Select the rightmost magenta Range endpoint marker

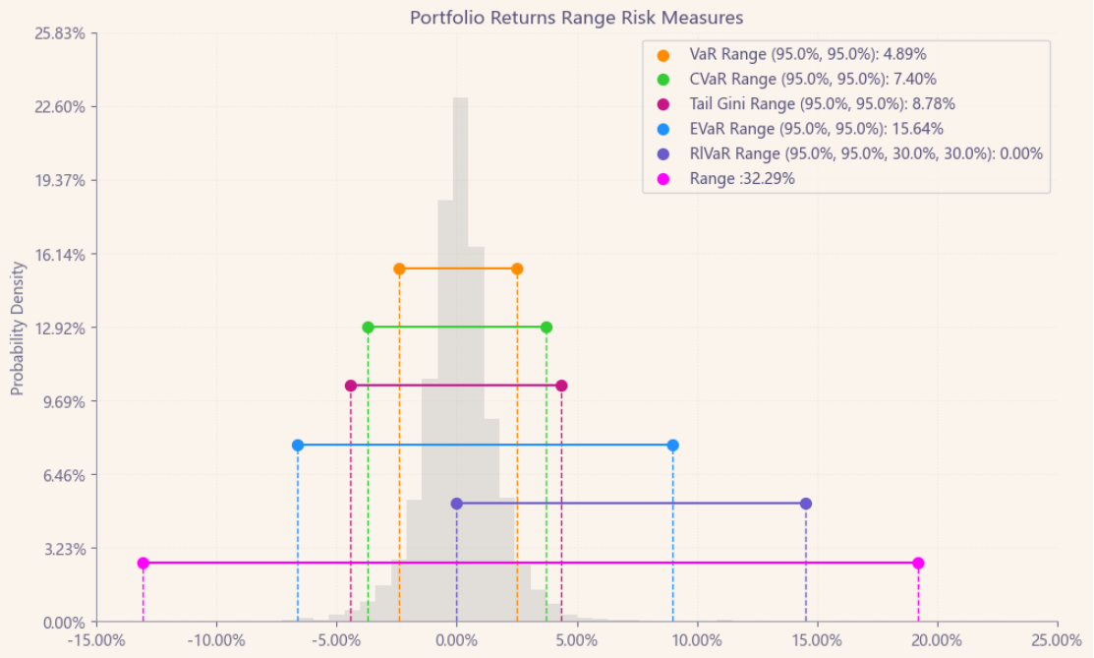918,564
